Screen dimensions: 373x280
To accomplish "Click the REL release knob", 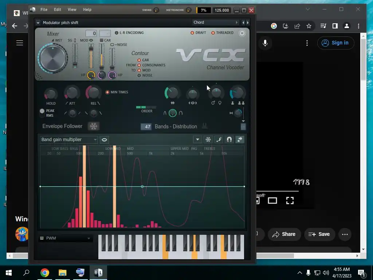I will [93, 92].
